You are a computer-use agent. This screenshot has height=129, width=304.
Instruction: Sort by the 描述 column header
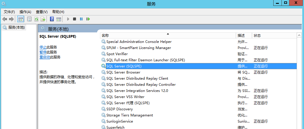[244, 35]
